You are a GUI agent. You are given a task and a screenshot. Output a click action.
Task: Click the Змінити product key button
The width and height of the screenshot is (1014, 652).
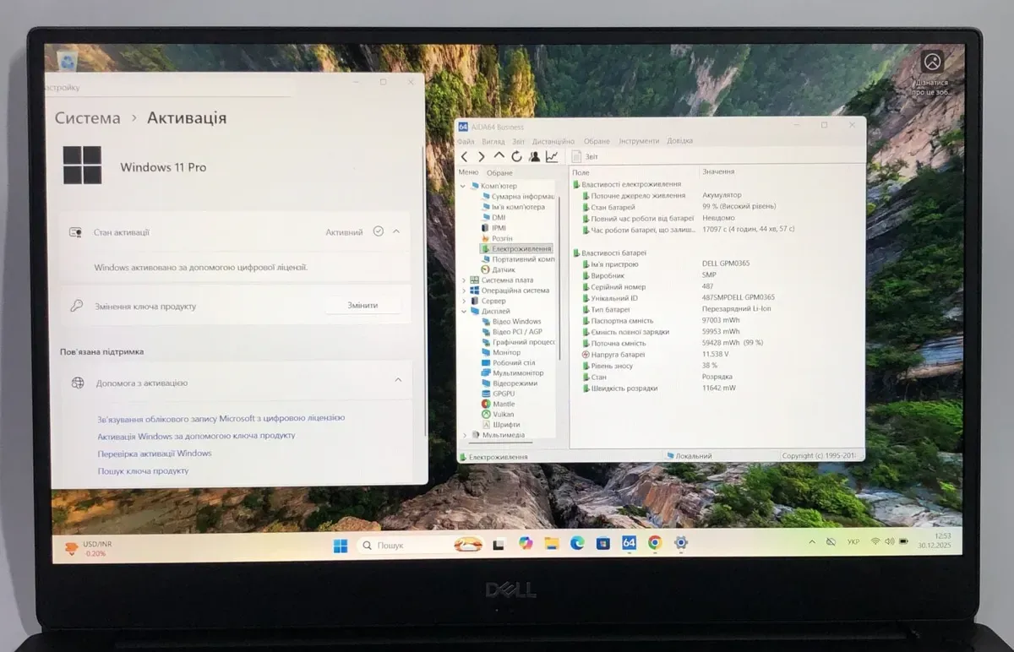click(x=363, y=305)
